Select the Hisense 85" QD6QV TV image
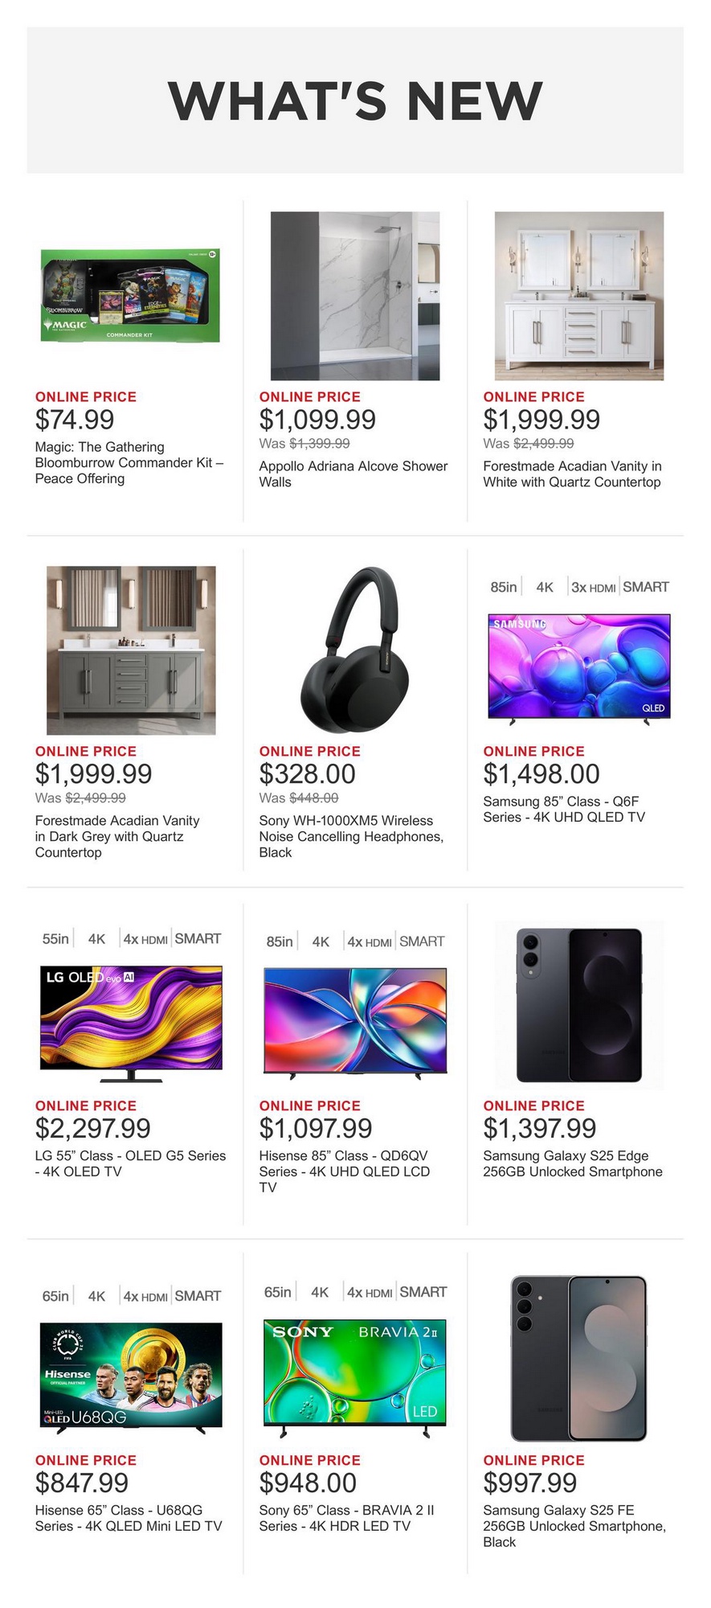 [x=354, y=1023]
